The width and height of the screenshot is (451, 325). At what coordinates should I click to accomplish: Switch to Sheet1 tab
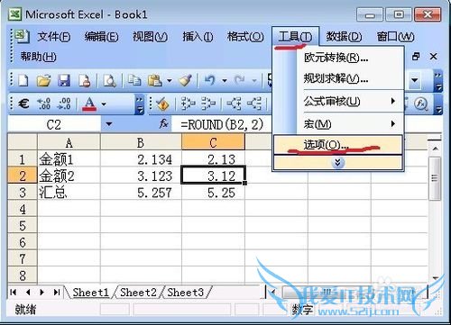[90, 292]
